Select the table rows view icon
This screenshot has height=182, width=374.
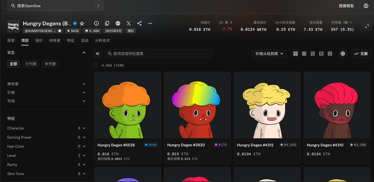[330, 54]
